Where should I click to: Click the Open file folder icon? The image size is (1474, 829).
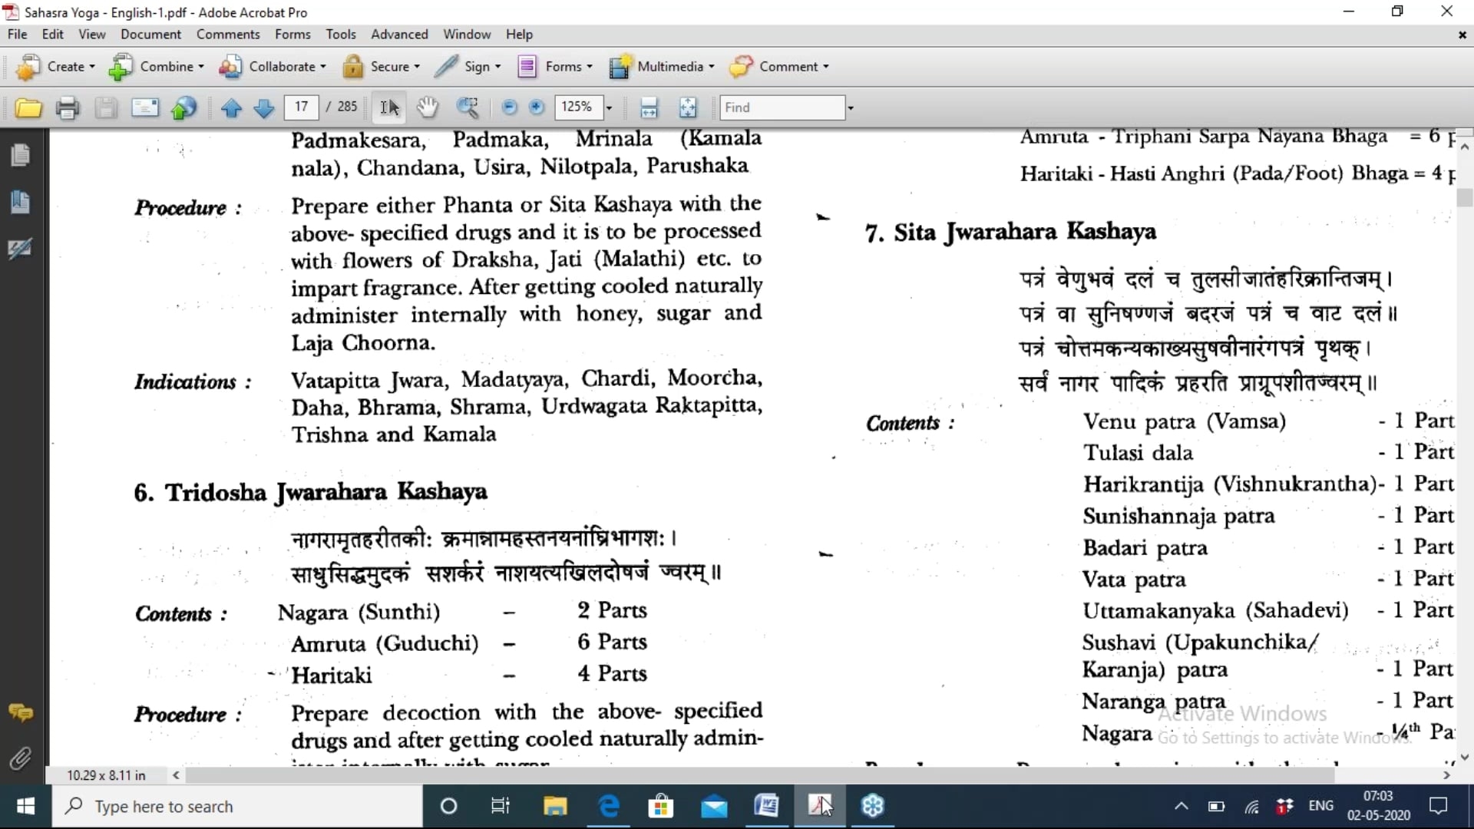(28, 107)
